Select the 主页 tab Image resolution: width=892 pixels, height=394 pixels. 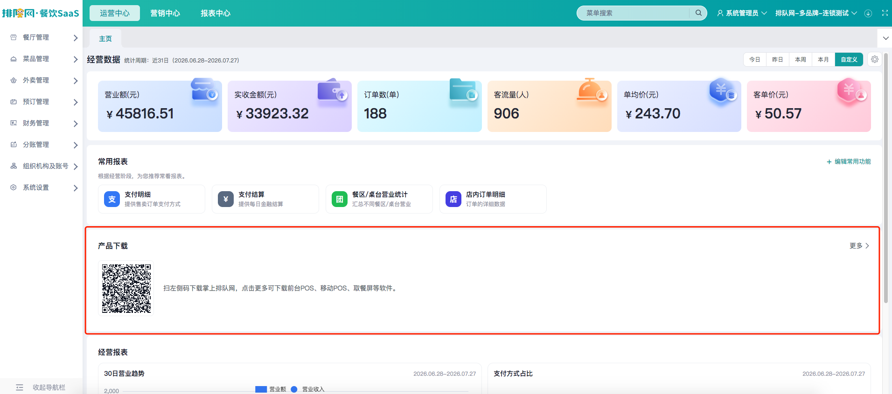[105, 39]
